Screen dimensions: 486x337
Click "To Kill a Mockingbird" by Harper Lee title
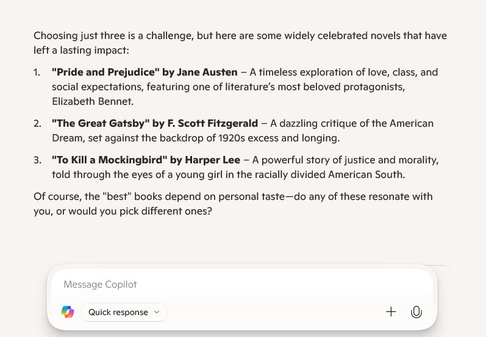[x=146, y=160]
